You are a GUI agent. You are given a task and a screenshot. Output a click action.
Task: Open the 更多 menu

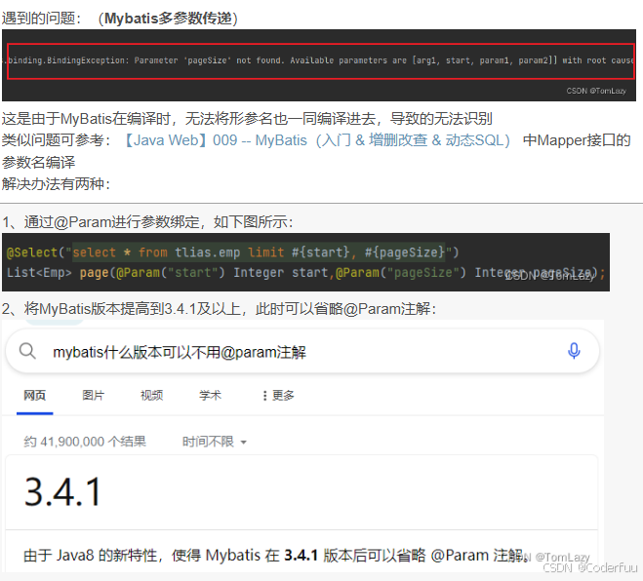point(279,396)
